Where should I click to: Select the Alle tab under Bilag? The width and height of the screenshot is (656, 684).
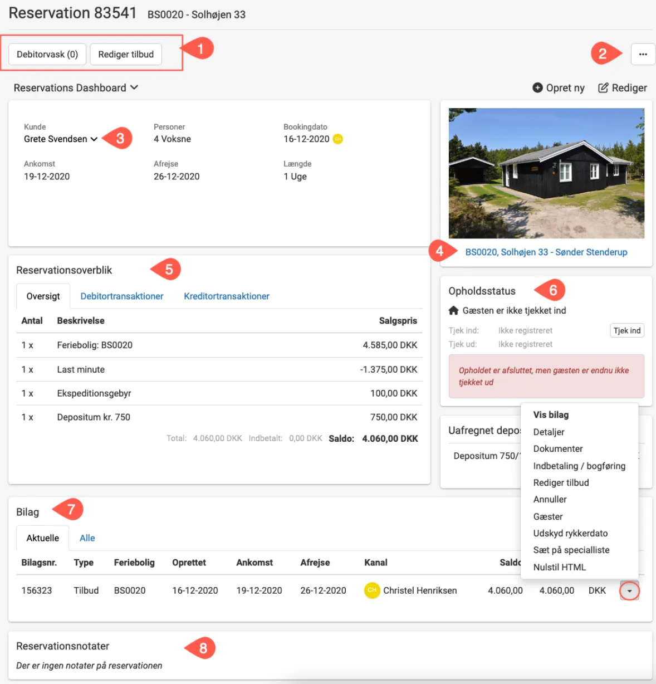[87, 538]
